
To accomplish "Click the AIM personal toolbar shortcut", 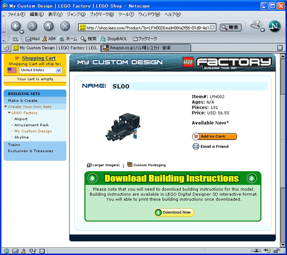I will tap(49, 39).
